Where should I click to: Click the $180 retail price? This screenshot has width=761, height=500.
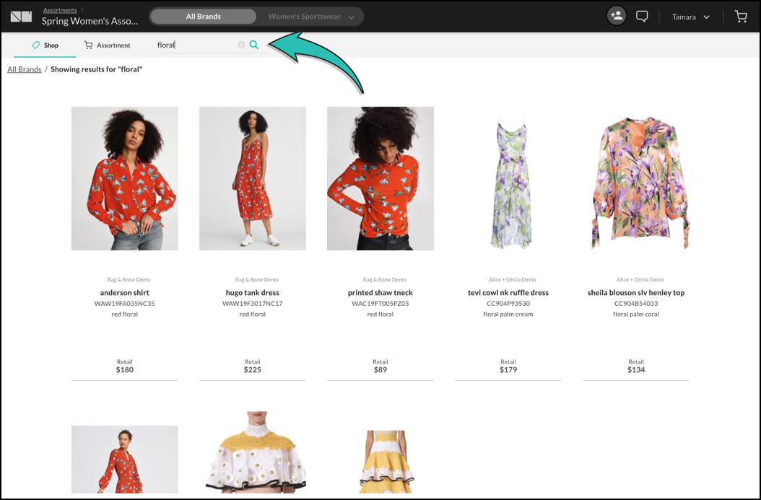125,369
